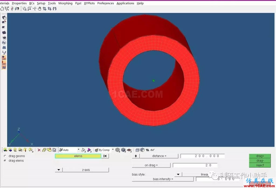Click the reset selection button beside elems
The width and height of the screenshot is (276, 188).
tap(105, 156)
